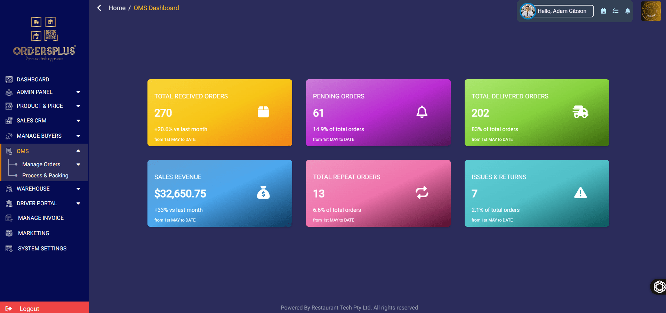Click the bell icon on Pending Orders card
The width and height of the screenshot is (666, 313).
click(x=422, y=112)
